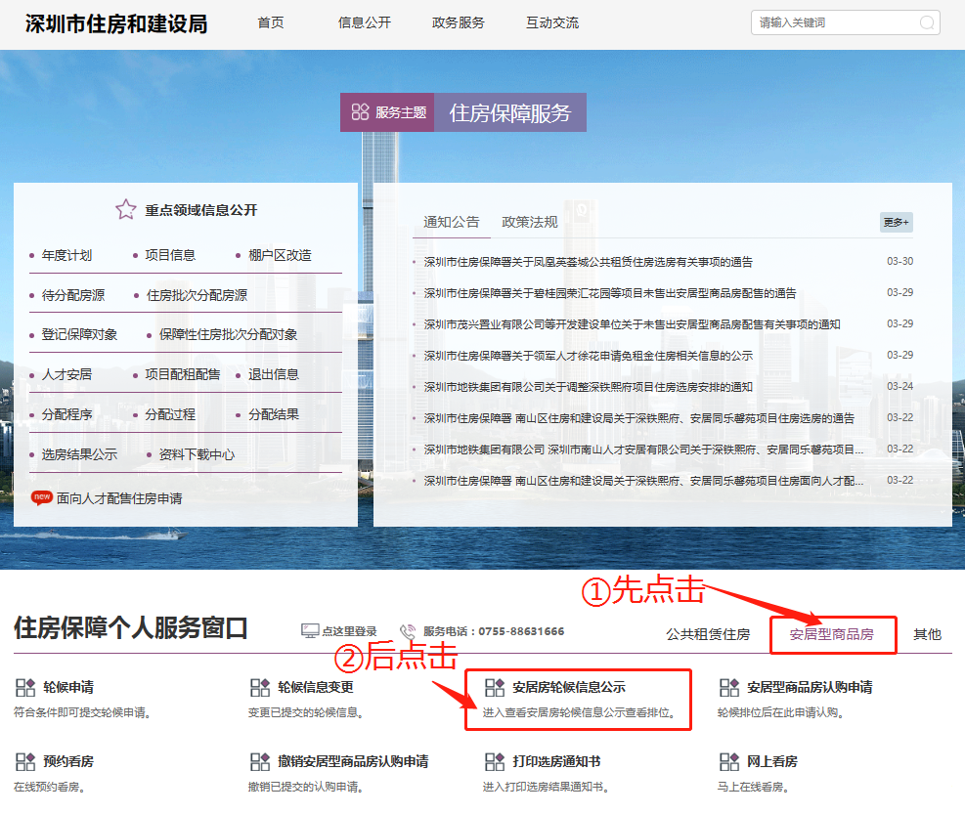965x814 pixels.
Task: Click the 安居房轮候信息公示 service icon
Action: pyautogui.click(x=494, y=687)
